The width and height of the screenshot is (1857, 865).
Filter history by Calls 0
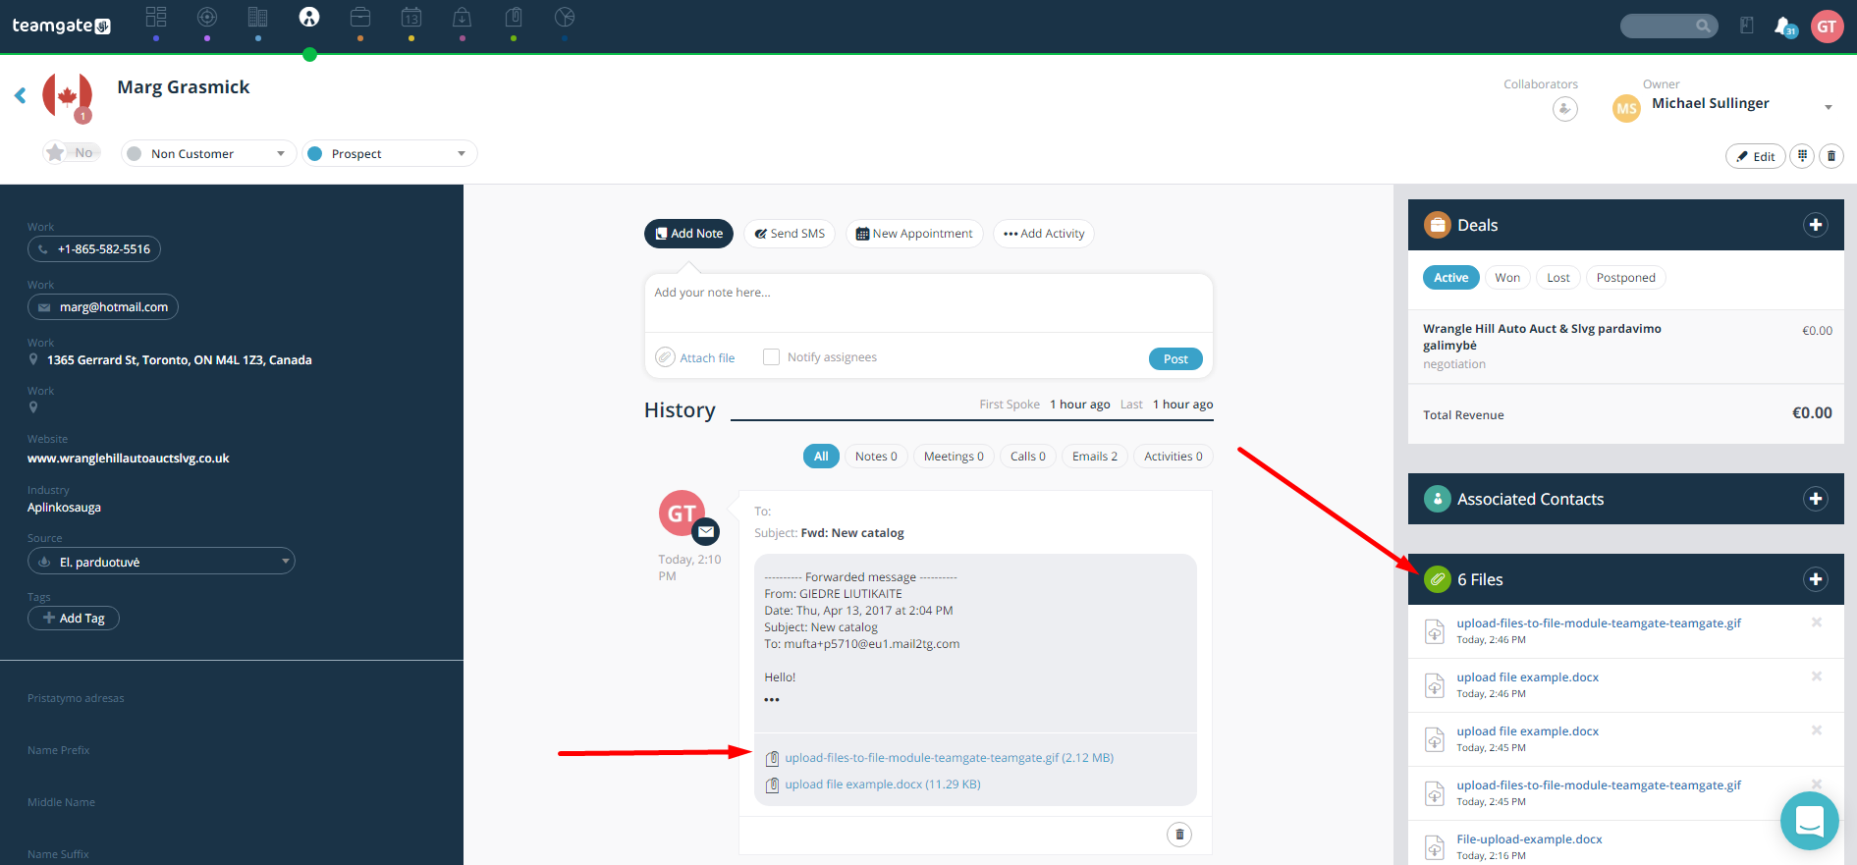tap(1028, 457)
